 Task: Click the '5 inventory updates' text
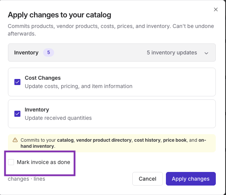click(172, 53)
